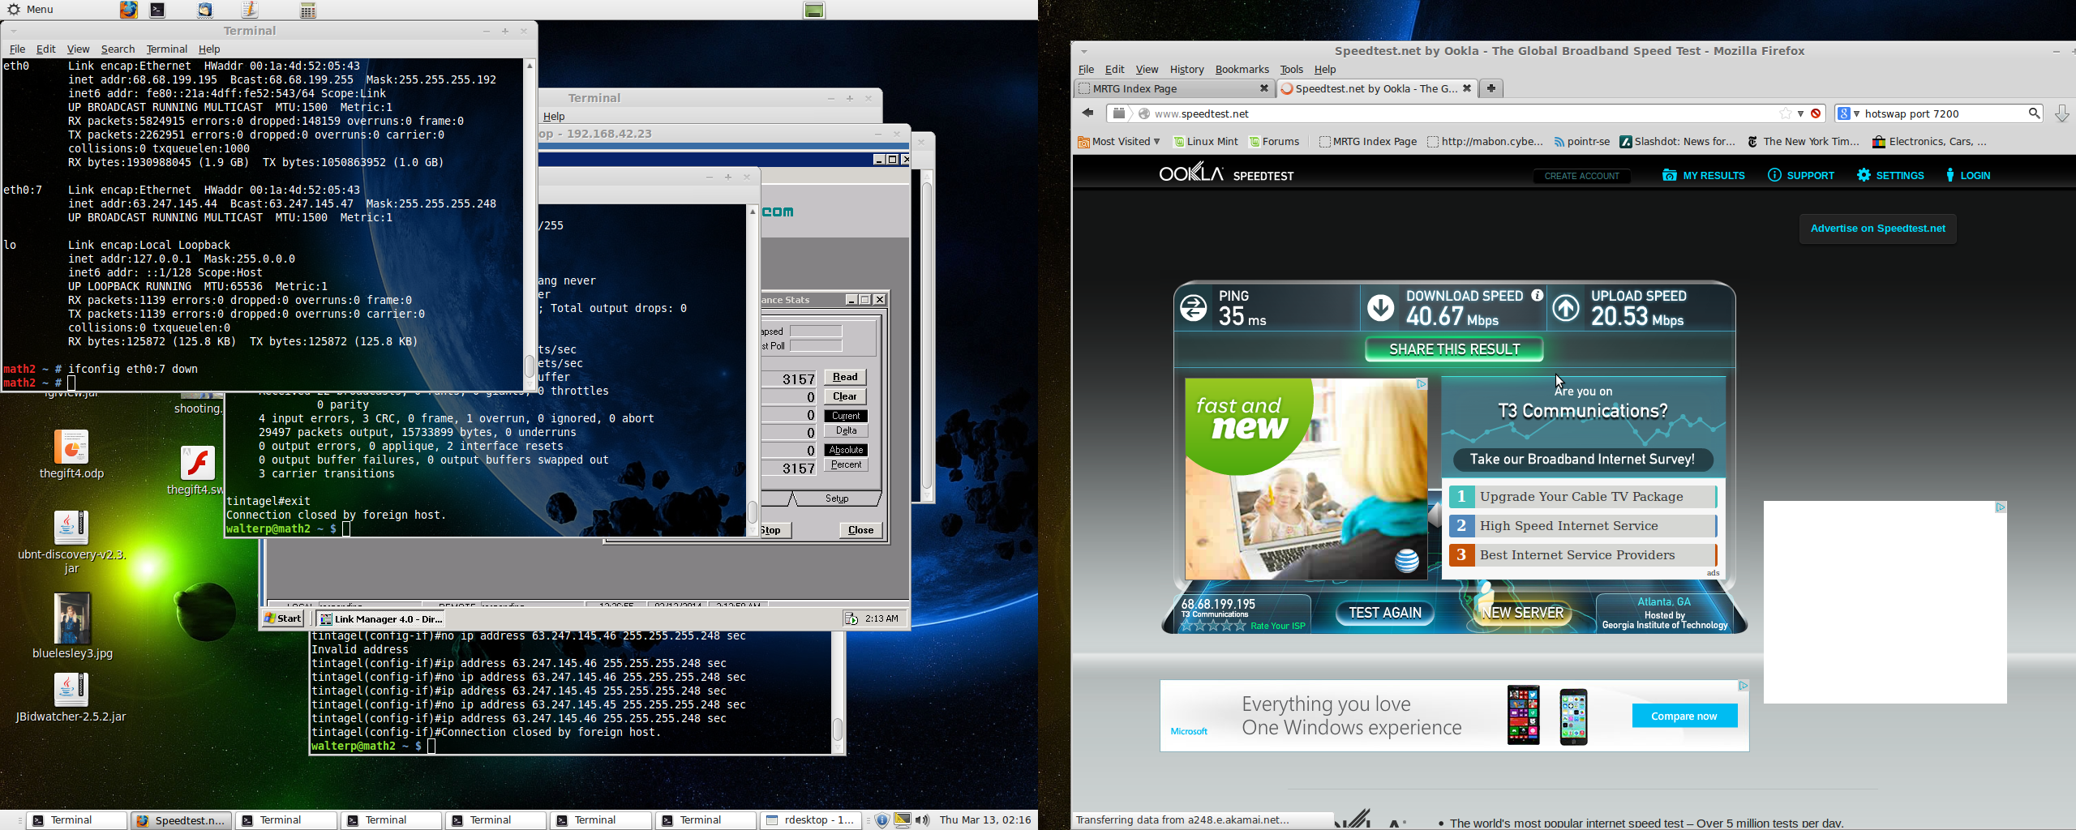Click SHARE THIS RESULT button

(x=1454, y=349)
